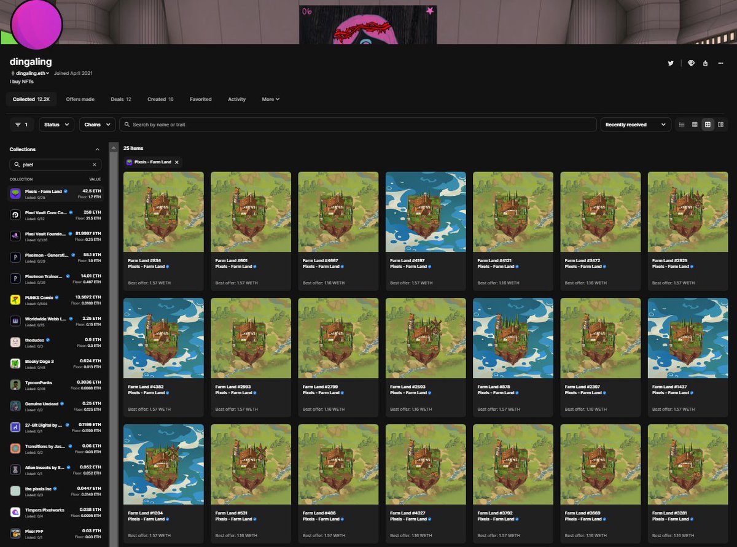Switch to list view layout
Image resolution: width=737 pixels, height=547 pixels.
point(682,125)
